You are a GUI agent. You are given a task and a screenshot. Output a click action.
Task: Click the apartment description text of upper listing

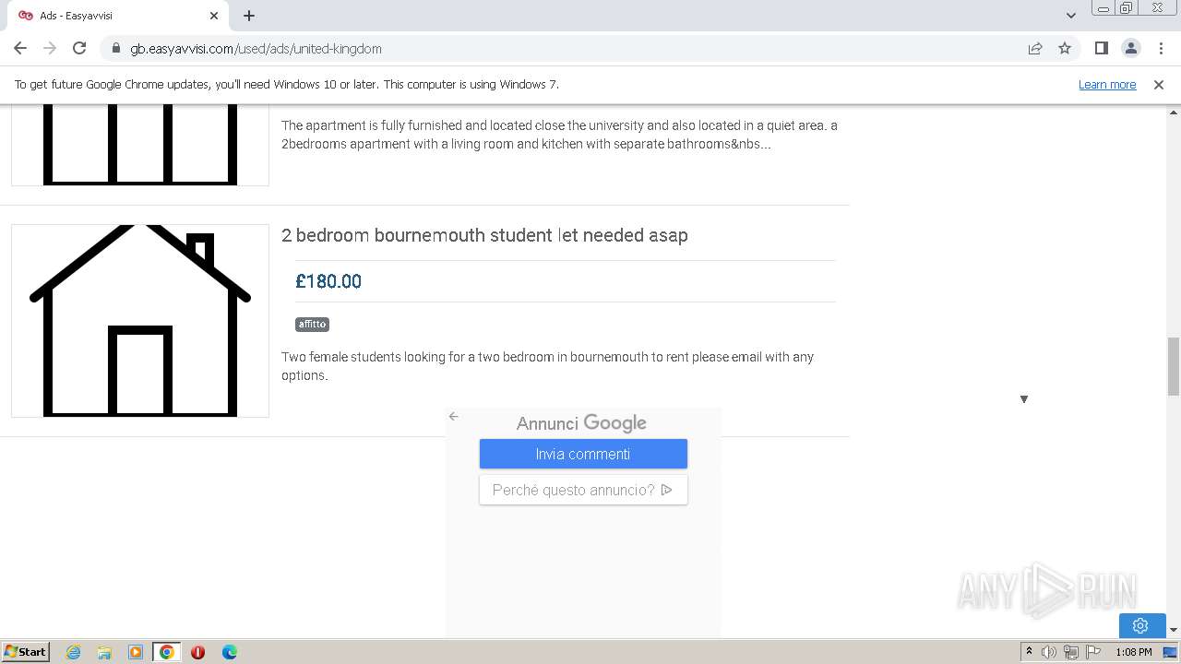(x=559, y=135)
